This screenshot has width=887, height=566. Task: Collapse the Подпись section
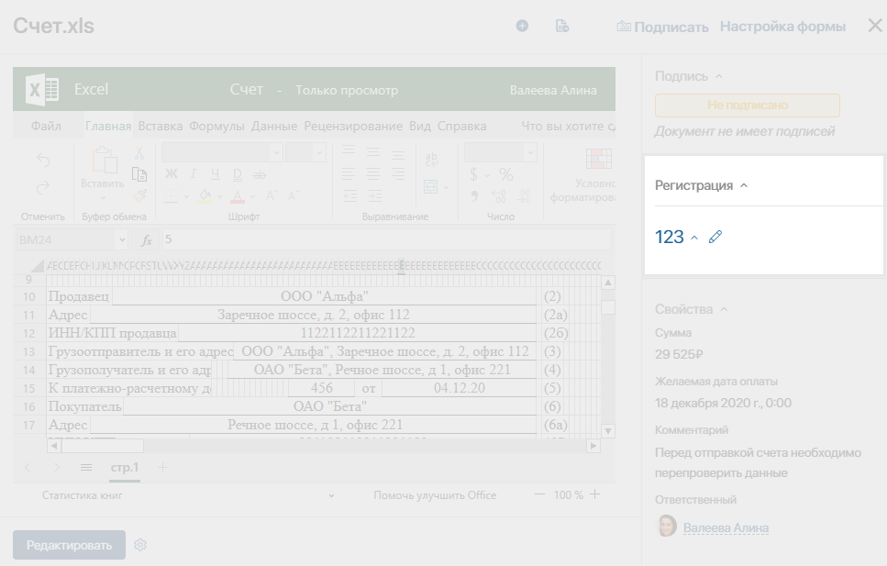pyautogui.click(x=719, y=76)
